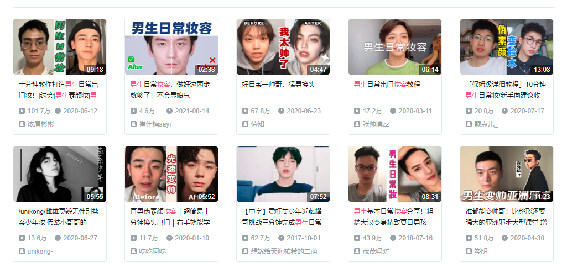The image size is (562, 268).
Task: Click clock icon beside 2020-07-17
Action: (504, 111)
